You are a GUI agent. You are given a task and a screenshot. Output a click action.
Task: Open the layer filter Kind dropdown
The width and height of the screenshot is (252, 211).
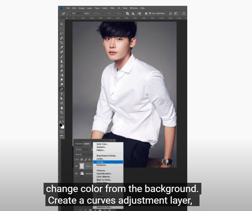(82, 149)
